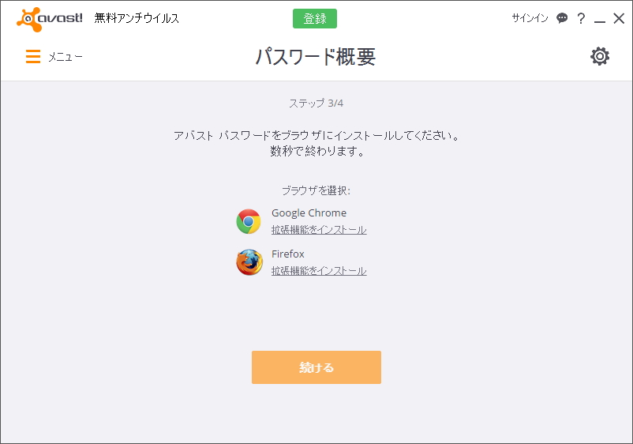Click the Firefox browser icon
633x444 pixels.
(x=249, y=262)
